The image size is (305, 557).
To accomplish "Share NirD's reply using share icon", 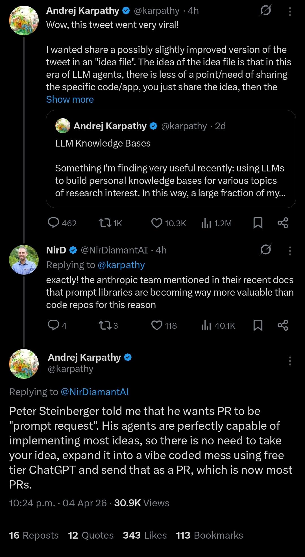I will pyautogui.click(x=283, y=325).
